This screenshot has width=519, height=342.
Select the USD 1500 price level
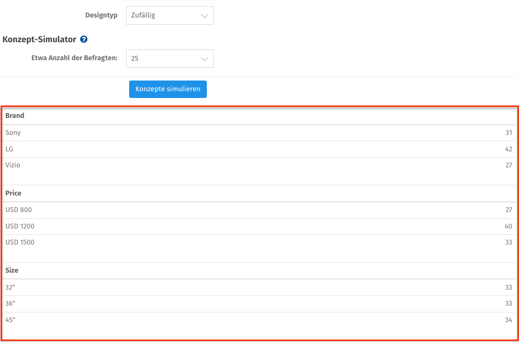[x=19, y=242]
